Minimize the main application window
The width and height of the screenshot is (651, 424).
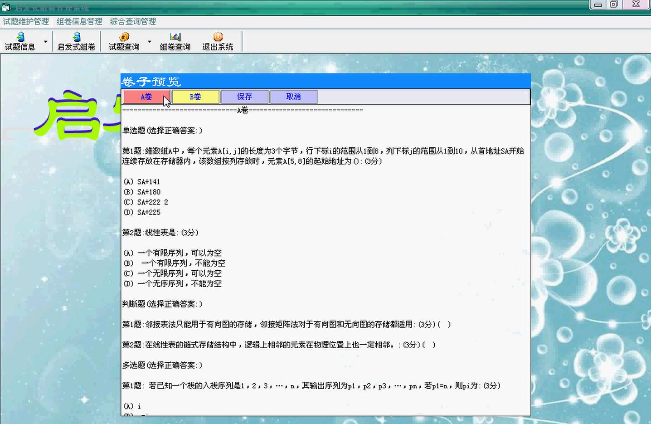[598, 4]
